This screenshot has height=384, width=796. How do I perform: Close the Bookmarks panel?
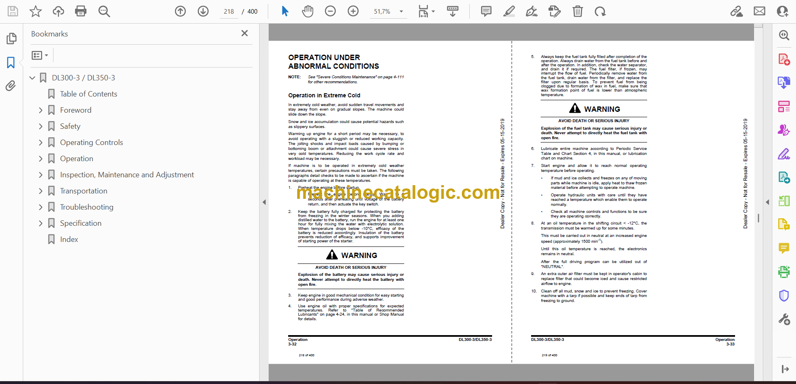click(245, 34)
